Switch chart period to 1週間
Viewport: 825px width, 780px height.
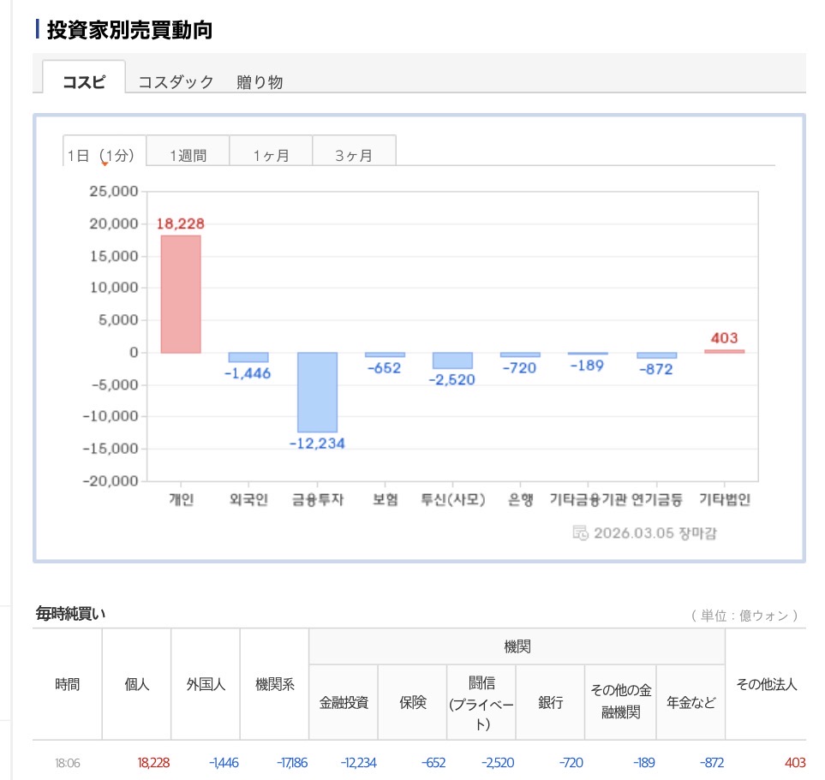(188, 155)
